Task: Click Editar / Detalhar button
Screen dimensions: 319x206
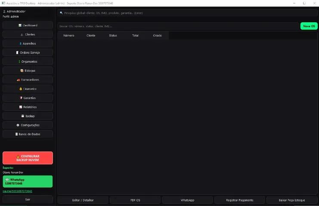Action: coord(83,200)
